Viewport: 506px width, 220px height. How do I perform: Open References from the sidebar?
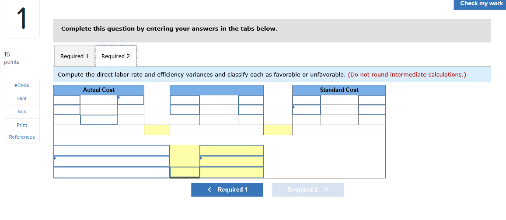tap(22, 137)
